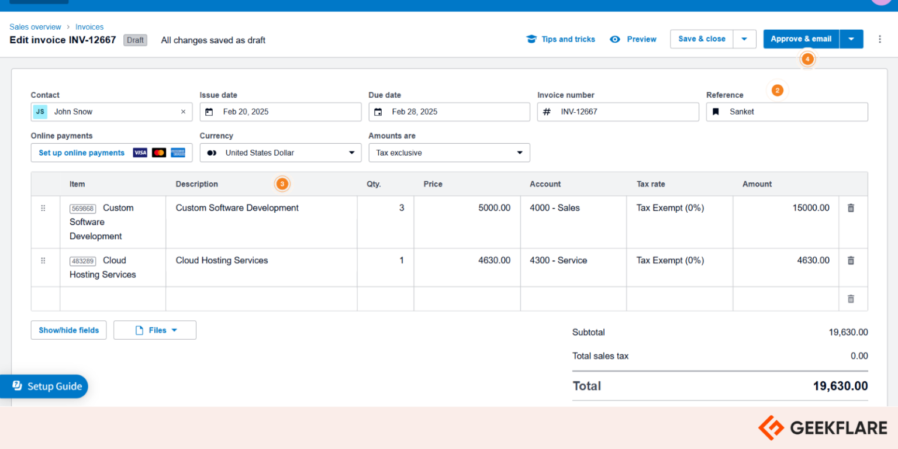Viewport: 898px width, 449px height.
Task: Expand the Approve & email dropdown arrow
Action: pos(851,39)
